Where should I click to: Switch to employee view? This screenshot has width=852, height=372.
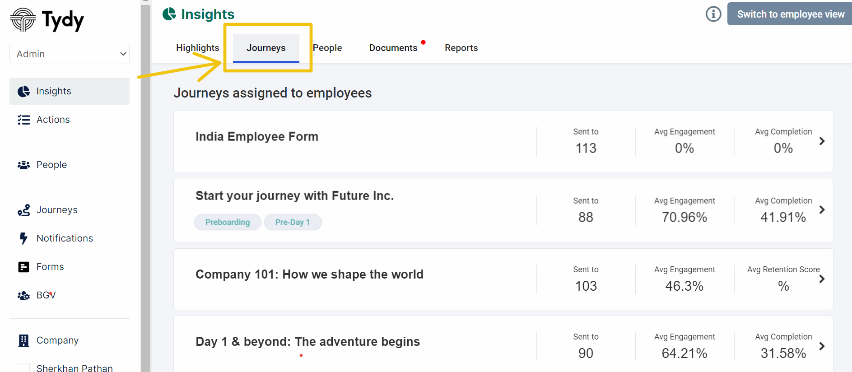coord(790,14)
